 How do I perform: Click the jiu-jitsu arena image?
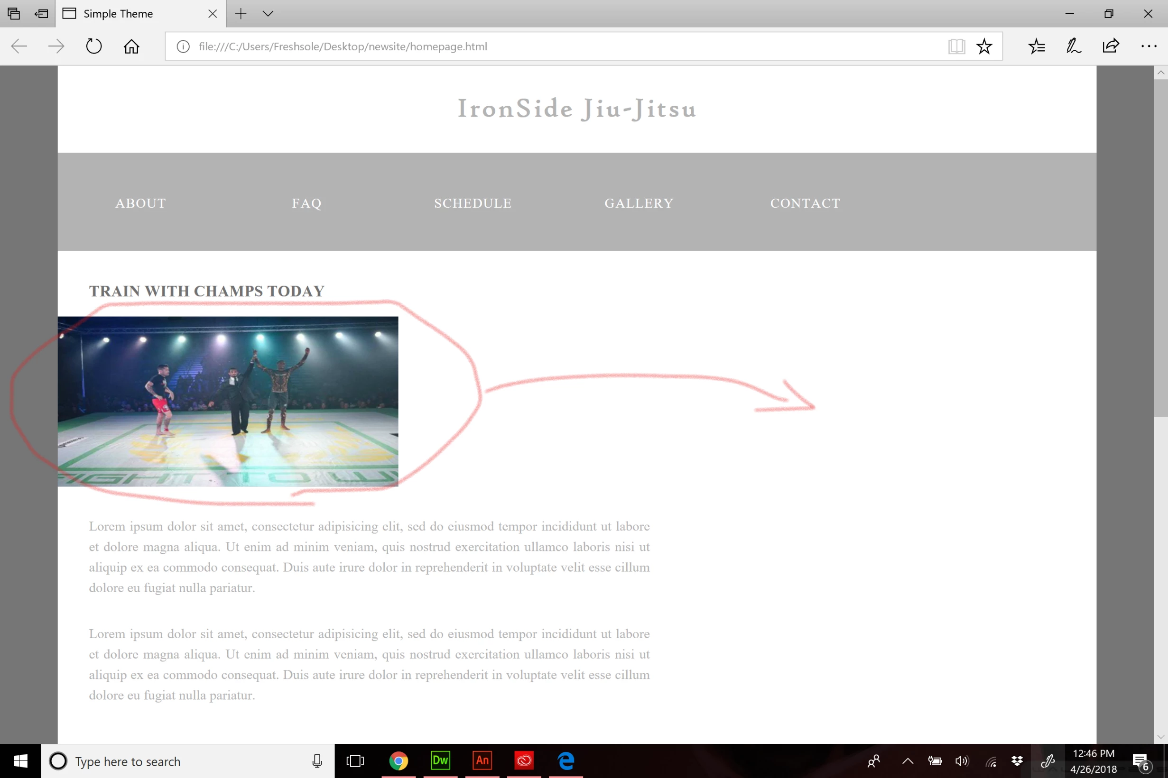[228, 402]
